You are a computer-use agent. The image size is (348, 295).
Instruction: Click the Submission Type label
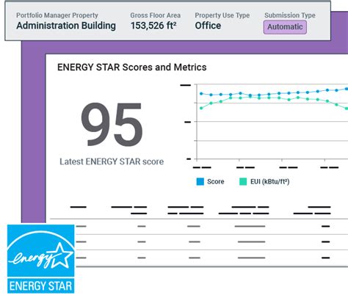coord(290,15)
